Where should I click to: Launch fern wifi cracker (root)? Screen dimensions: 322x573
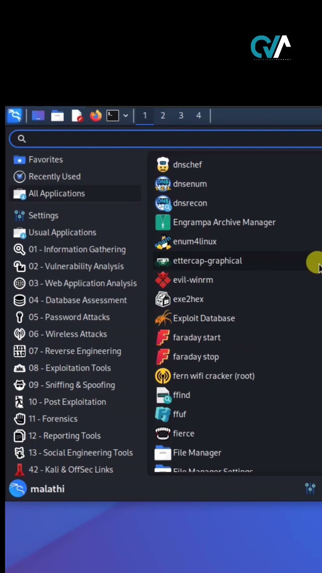213,376
